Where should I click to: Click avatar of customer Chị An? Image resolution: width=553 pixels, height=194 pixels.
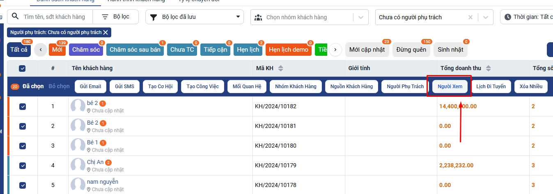pyautogui.click(x=78, y=165)
